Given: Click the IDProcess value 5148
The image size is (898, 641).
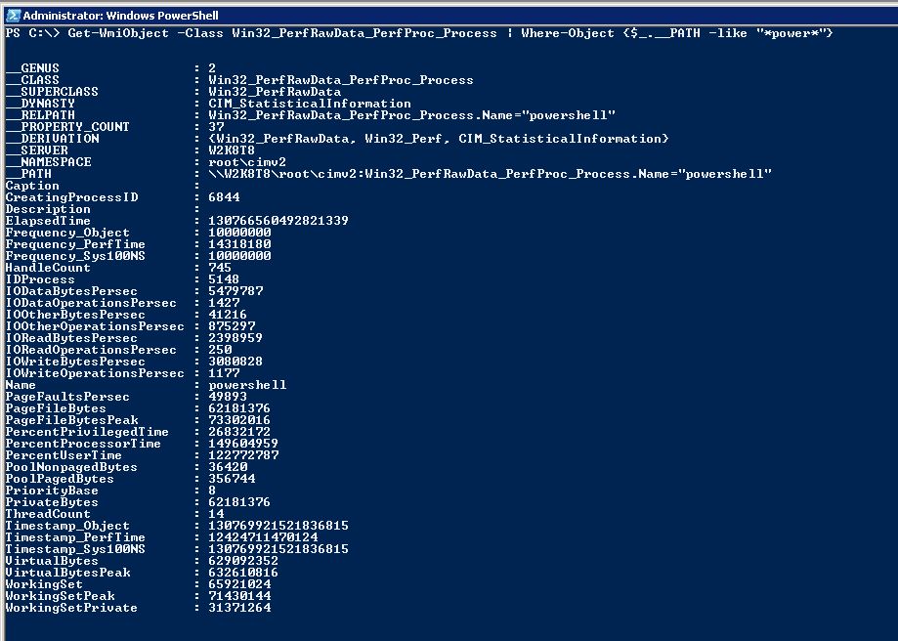Looking at the screenshot, I should pyautogui.click(x=224, y=279).
